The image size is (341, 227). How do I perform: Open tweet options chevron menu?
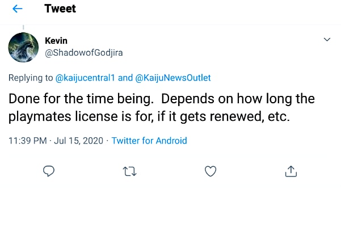(x=326, y=40)
